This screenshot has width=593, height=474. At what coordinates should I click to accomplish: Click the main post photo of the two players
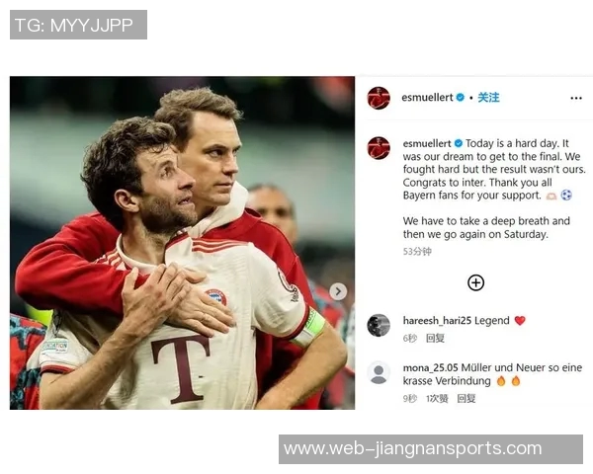[x=182, y=243]
